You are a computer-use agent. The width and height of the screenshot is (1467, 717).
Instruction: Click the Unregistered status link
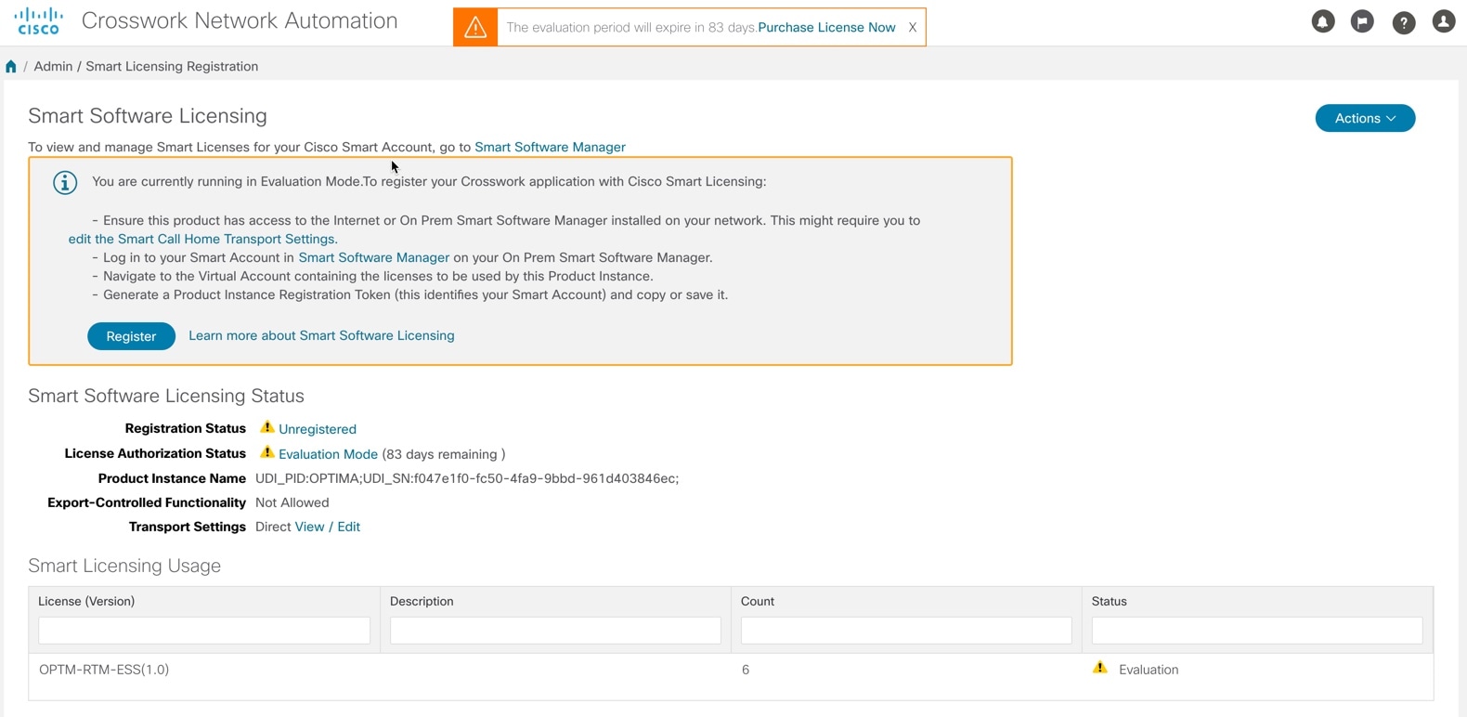click(318, 429)
